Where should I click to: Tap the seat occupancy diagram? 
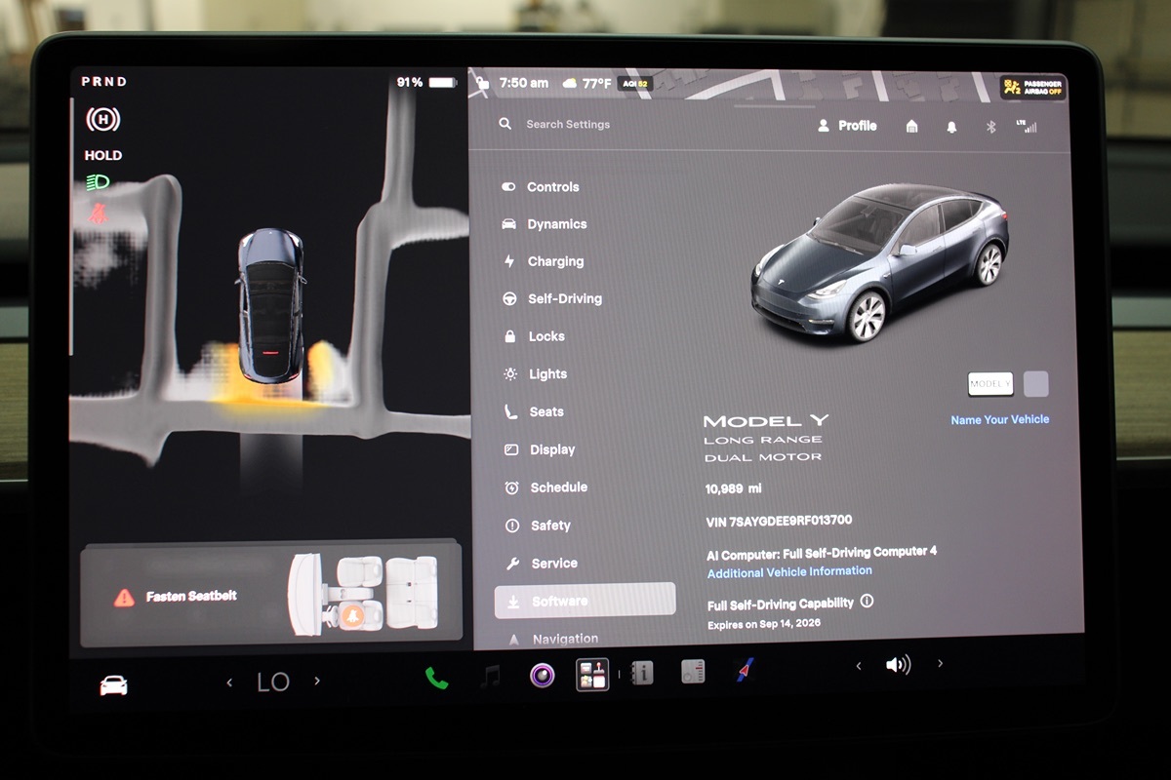point(363,594)
